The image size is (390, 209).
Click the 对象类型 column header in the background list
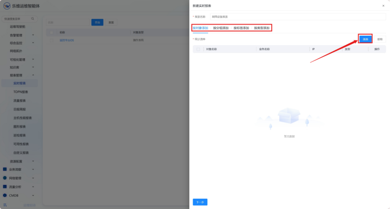[x=138, y=32]
